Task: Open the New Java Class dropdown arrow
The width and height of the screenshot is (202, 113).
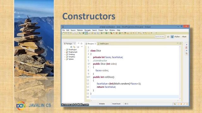Action: [122, 33]
